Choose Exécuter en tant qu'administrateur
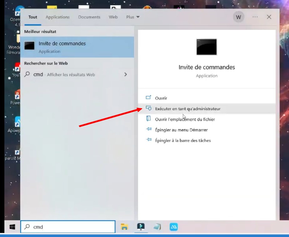 pos(188,109)
